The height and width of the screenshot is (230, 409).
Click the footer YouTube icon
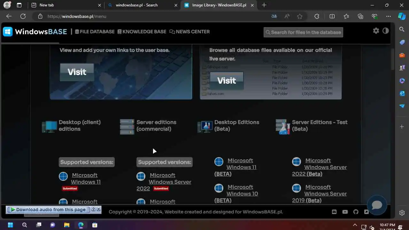coord(345,212)
